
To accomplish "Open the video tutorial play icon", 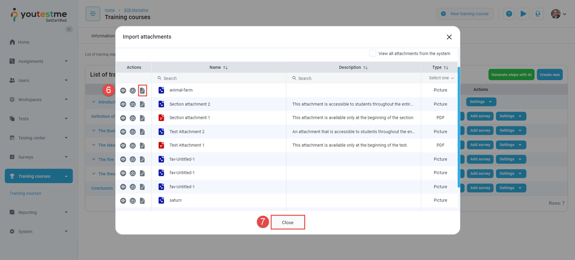I will 523,14.
